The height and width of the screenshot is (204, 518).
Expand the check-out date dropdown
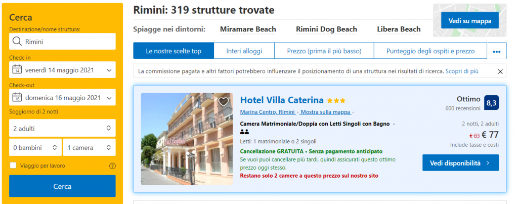pos(62,98)
